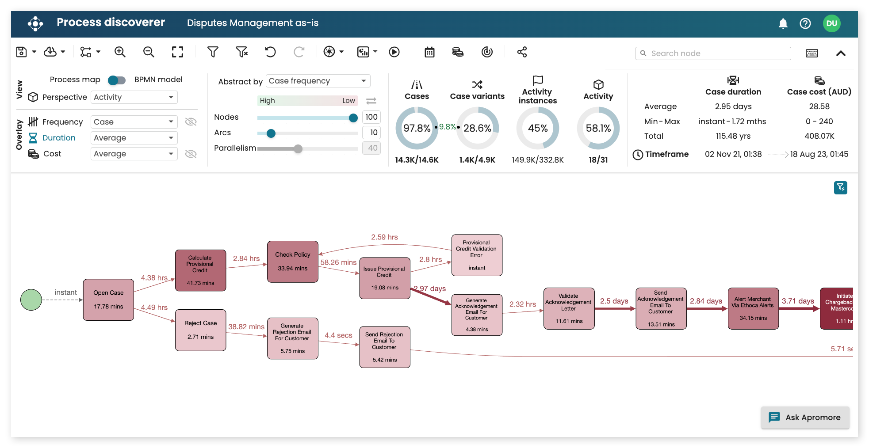
Task: Select the zoom out magnifier
Action: (148, 52)
